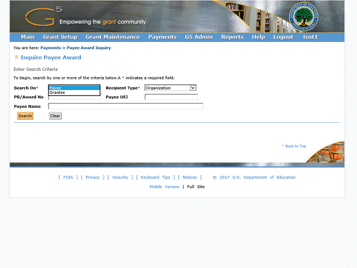Click the Search button
The height and width of the screenshot is (268, 357).
pos(25,116)
